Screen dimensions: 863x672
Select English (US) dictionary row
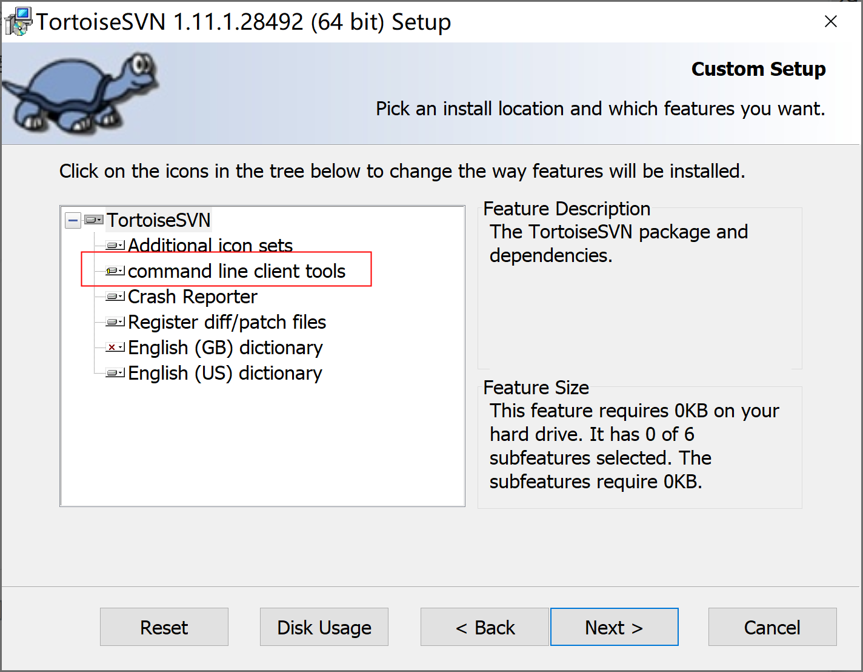(x=225, y=373)
